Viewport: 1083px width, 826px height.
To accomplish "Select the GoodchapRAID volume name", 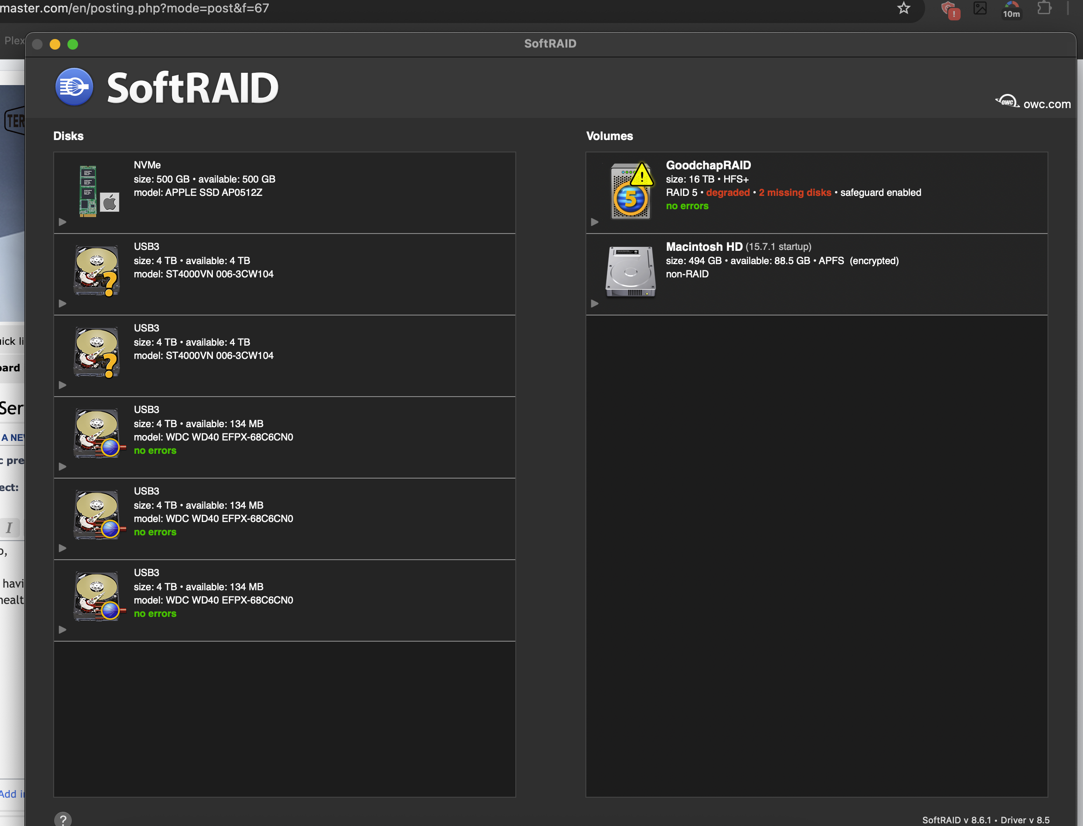I will (x=708, y=165).
